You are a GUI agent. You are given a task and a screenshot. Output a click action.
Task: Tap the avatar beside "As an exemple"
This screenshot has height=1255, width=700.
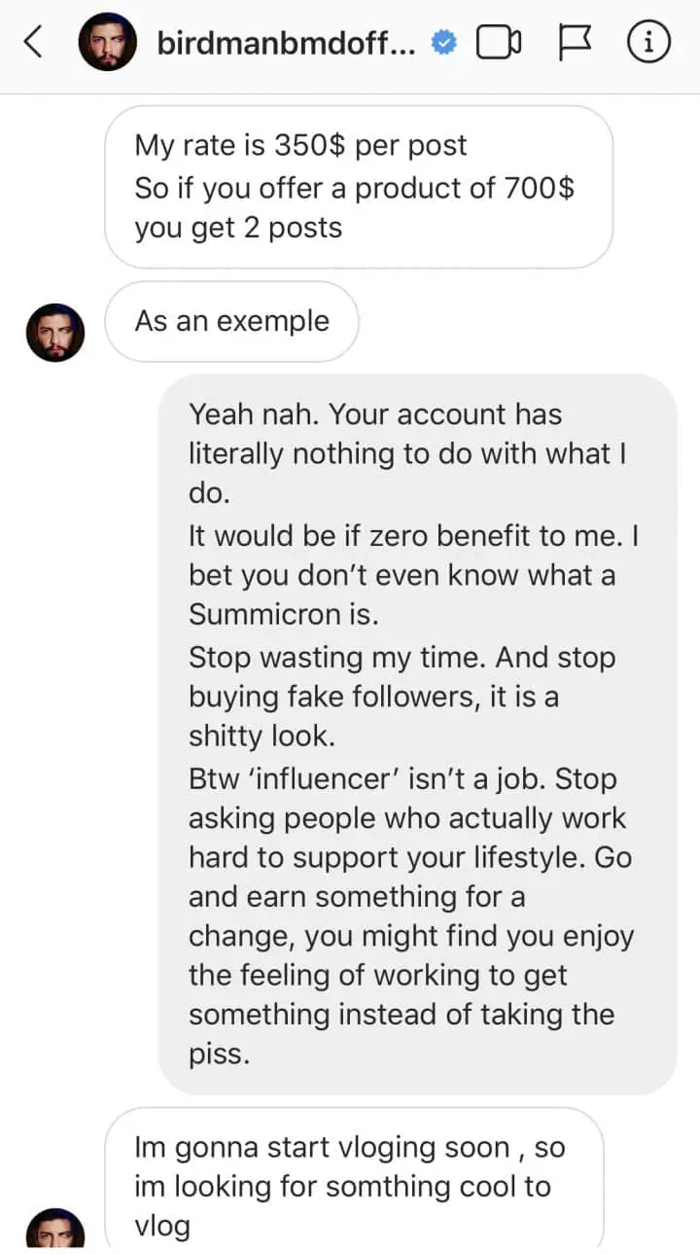(54, 333)
